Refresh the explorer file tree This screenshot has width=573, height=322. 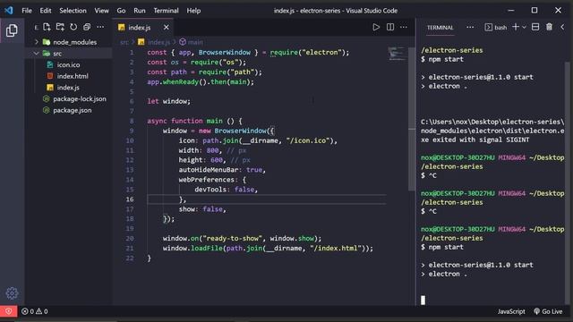73,27
